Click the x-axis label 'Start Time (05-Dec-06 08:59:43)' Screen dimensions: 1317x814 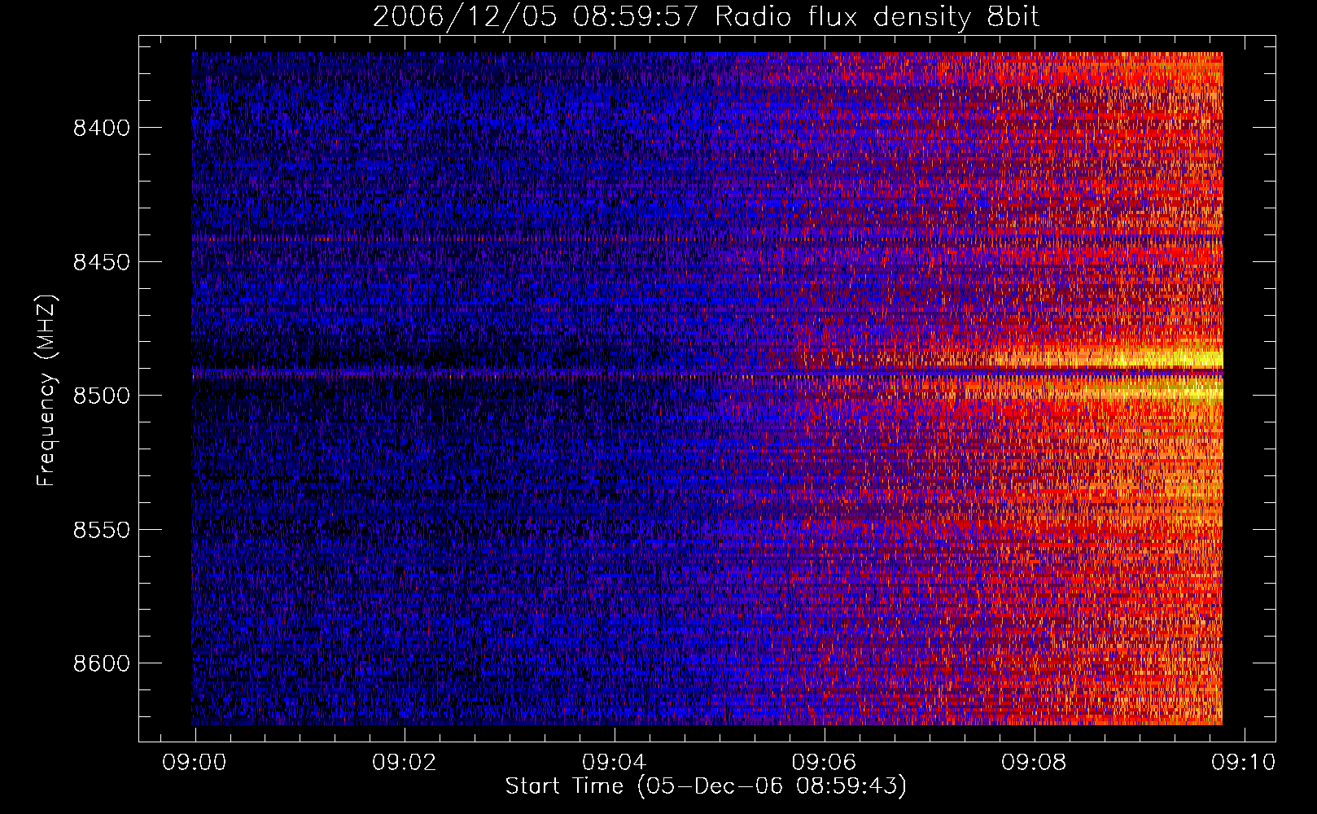(x=706, y=786)
